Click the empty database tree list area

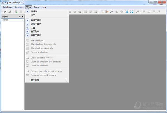click(13, 66)
